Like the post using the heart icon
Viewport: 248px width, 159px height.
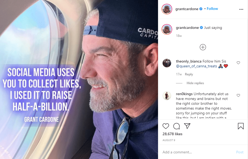coord(166,126)
